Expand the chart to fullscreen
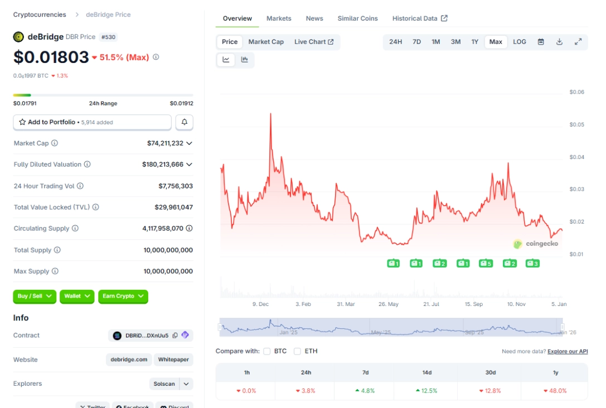Image resolution: width=606 pixels, height=408 pixels. [x=578, y=42]
